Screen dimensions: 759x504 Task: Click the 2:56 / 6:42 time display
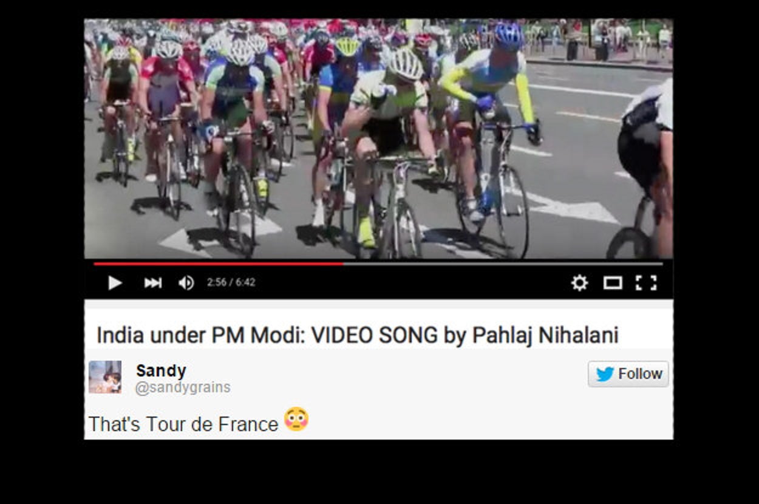(x=231, y=282)
